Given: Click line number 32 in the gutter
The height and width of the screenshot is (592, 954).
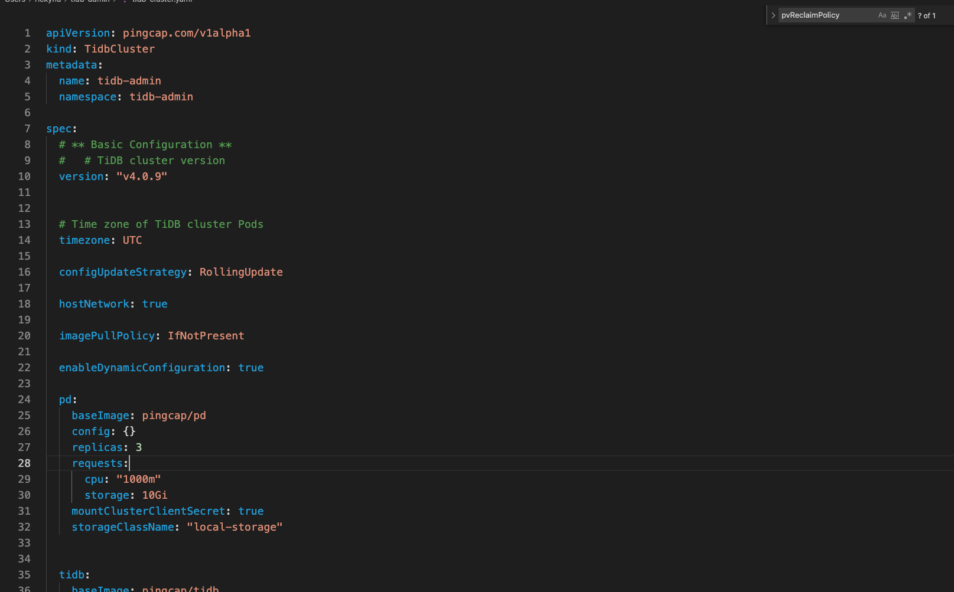Looking at the screenshot, I should click(24, 527).
